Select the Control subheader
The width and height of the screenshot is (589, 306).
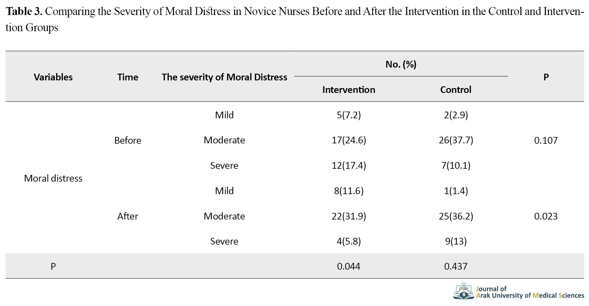coord(456,90)
